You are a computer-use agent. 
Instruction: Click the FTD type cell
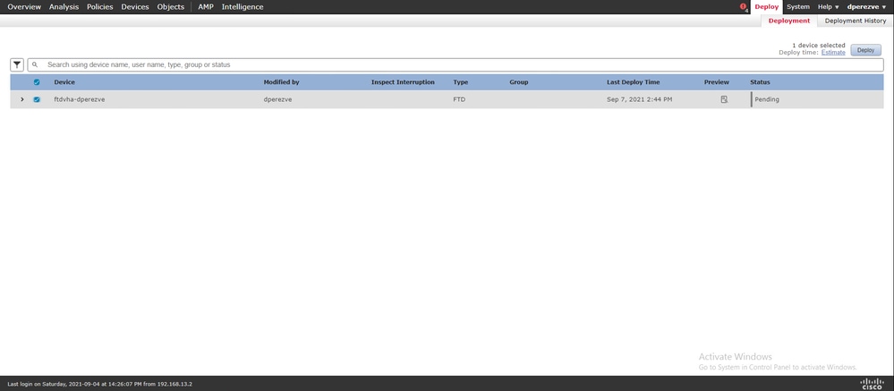(x=459, y=99)
